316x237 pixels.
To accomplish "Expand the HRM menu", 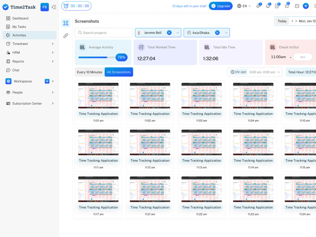I will pyautogui.click(x=53, y=52).
